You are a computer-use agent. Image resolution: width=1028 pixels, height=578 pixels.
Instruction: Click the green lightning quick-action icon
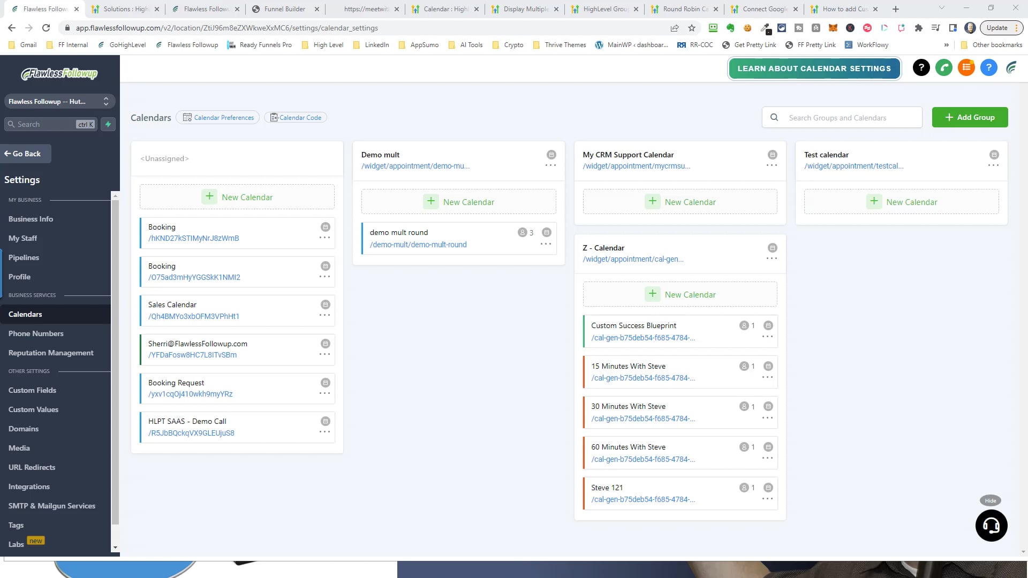108,124
